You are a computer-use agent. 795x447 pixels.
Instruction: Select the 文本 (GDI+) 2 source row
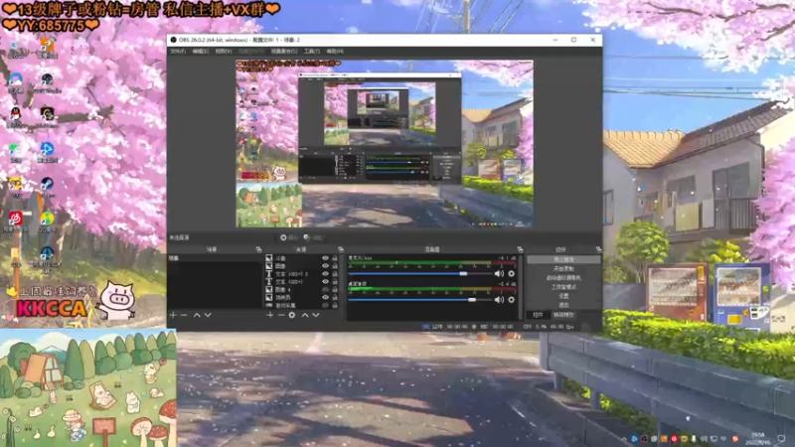point(302,274)
